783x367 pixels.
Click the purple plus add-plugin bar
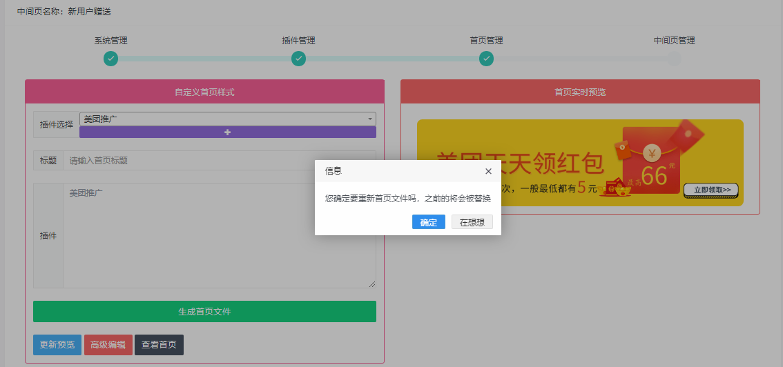pyautogui.click(x=228, y=132)
